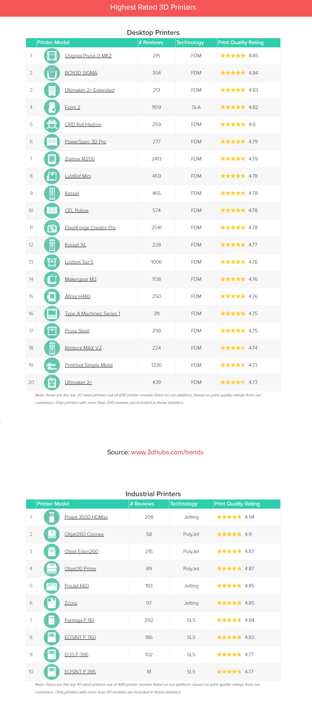Screen dimensions: 312x703
Task: Click the Original Prusa i3 MK2 printer icon
Action: pos(52,56)
